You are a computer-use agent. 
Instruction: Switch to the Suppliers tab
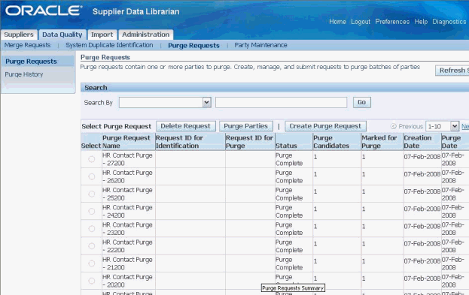tap(19, 35)
